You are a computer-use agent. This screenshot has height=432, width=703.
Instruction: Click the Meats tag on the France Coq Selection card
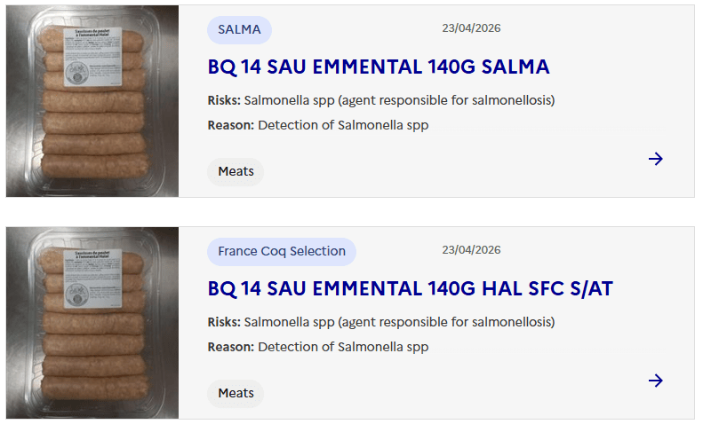pyautogui.click(x=236, y=393)
